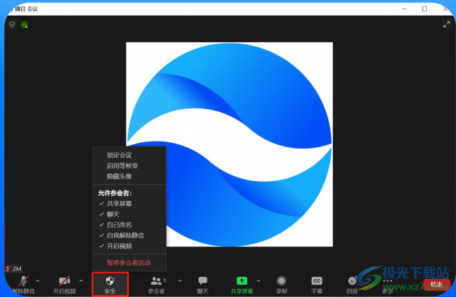This screenshot has height=297, width=456.
Task: Expand the participants options arrow
Action: pos(180,281)
